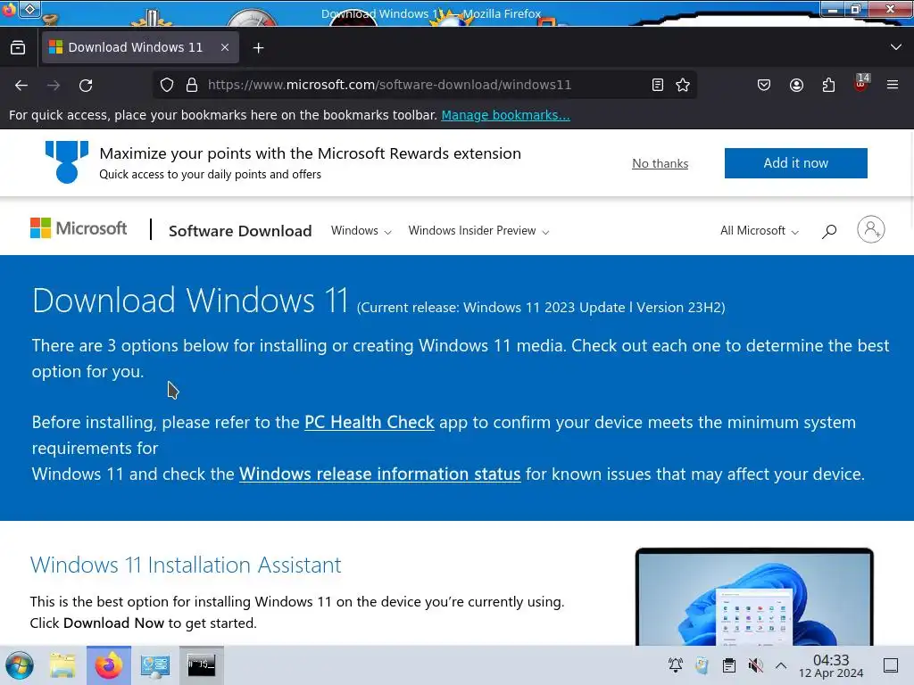Image resolution: width=914 pixels, height=685 pixels.
Task: List all tabs with the chevron
Action: pos(896,47)
